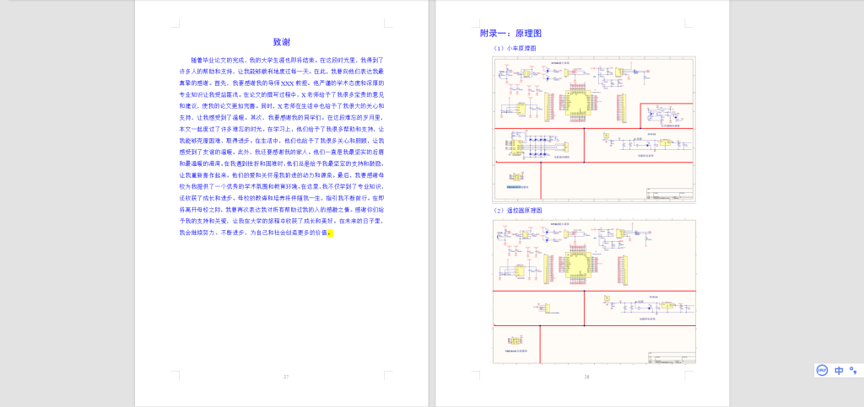Click the line starting 本文一起度过了

click(x=282, y=129)
